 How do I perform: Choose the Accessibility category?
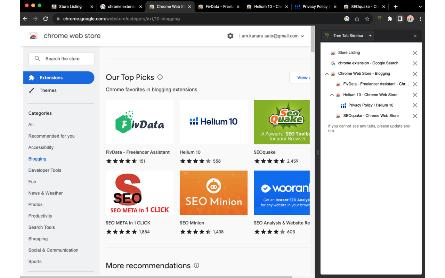[x=41, y=148]
